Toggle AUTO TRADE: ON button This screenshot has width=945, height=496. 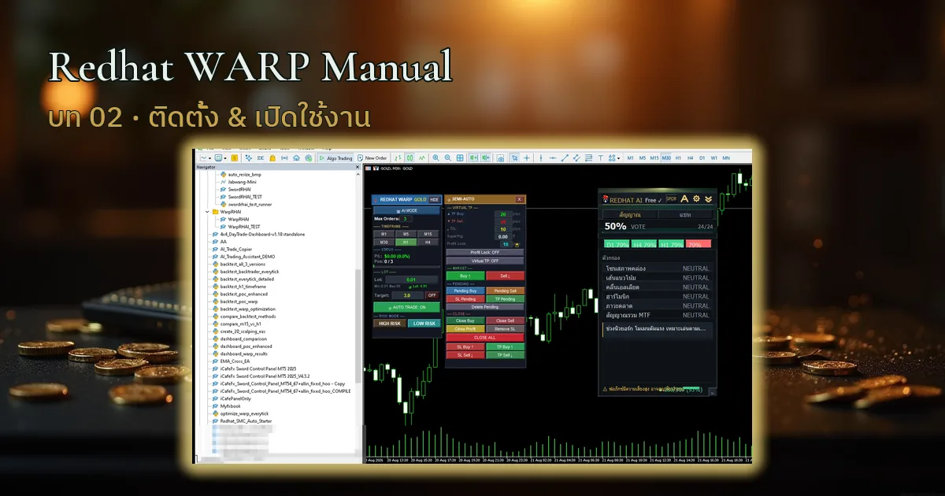tap(406, 307)
